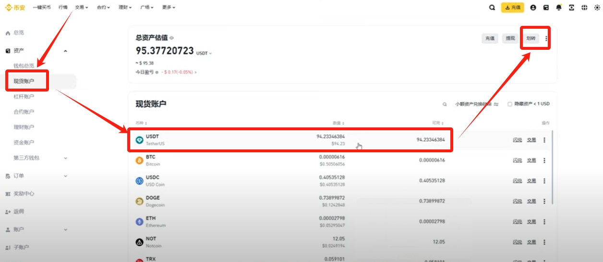
Task: Expand the 订单 sidebar section
Action: pos(65,176)
